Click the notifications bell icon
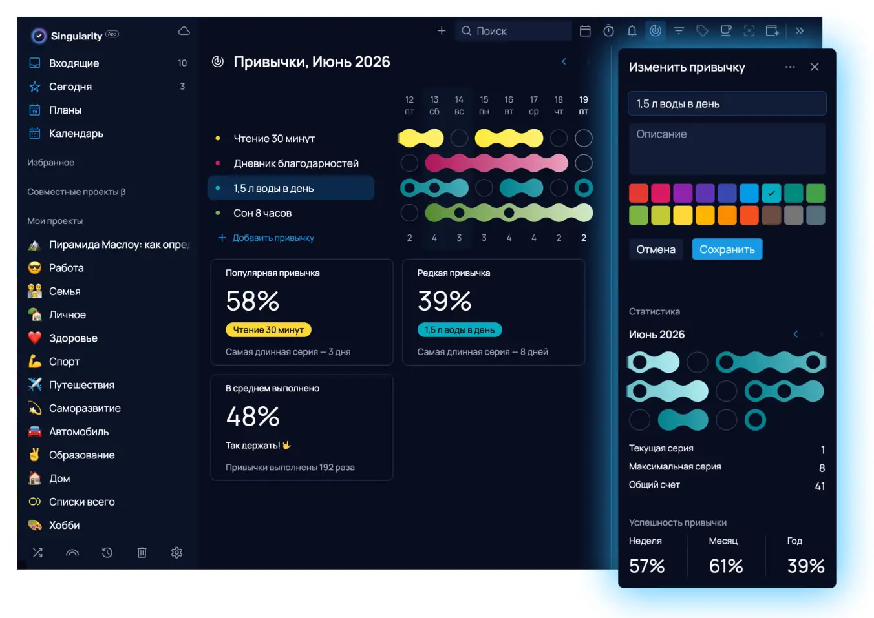Viewport: 874px width, 618px height. coord(632,31)
